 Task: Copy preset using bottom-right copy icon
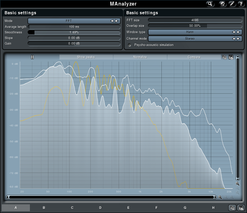[233, 208]
